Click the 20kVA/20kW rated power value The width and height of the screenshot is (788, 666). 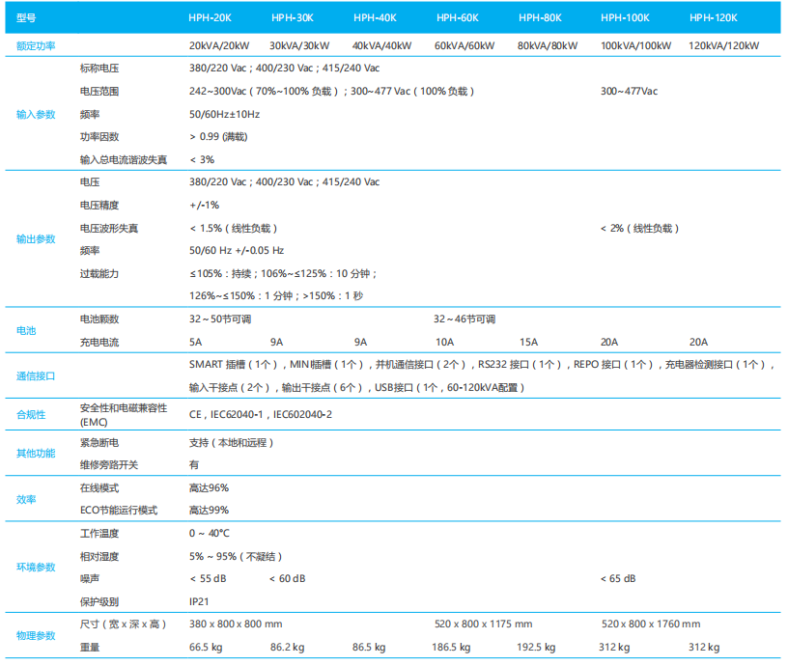pos(219,45)
